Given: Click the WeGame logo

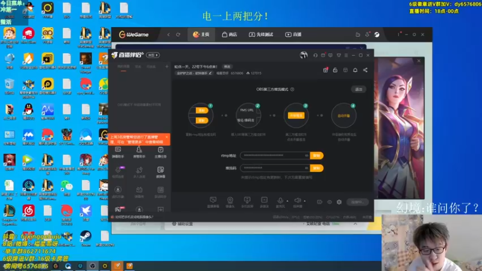Looking at the screenshot, I should [134, 34].
